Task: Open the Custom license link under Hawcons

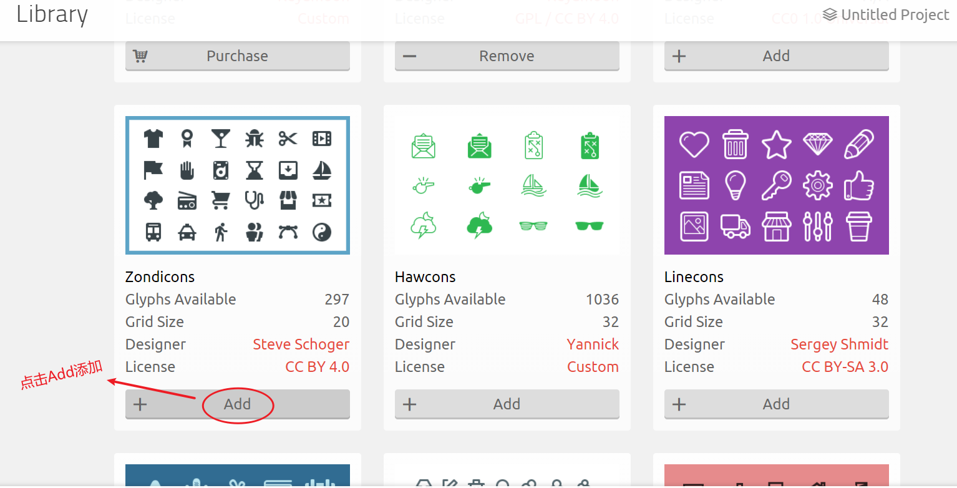Action: pos(593,367)
